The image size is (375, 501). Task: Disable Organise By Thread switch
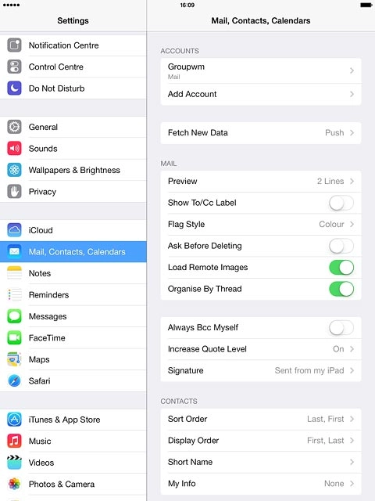[341, 289]
